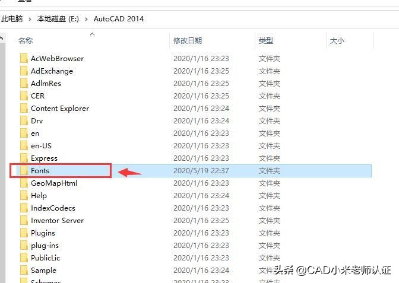Screen dimensions: 399x283
Task: Click the Plugins folder icon
Action: point(24,233)
